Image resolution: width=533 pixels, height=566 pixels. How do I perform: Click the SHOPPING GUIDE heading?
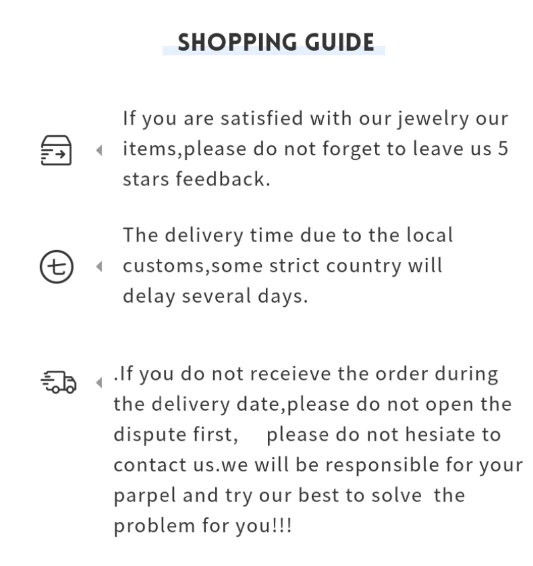276,42
